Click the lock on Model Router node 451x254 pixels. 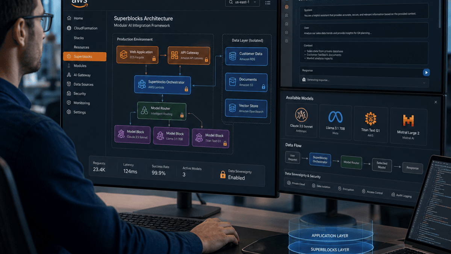(x=182, y=116)
